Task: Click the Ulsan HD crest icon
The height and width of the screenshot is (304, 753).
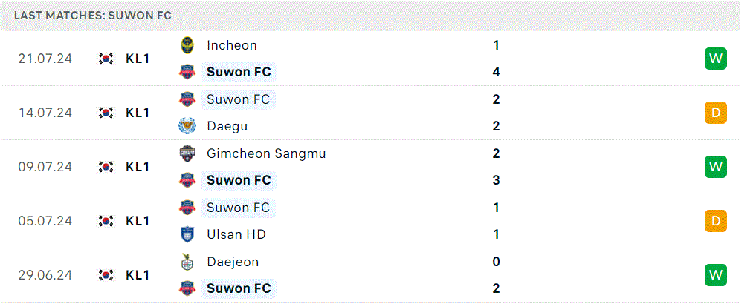Action: coord(187,234)
